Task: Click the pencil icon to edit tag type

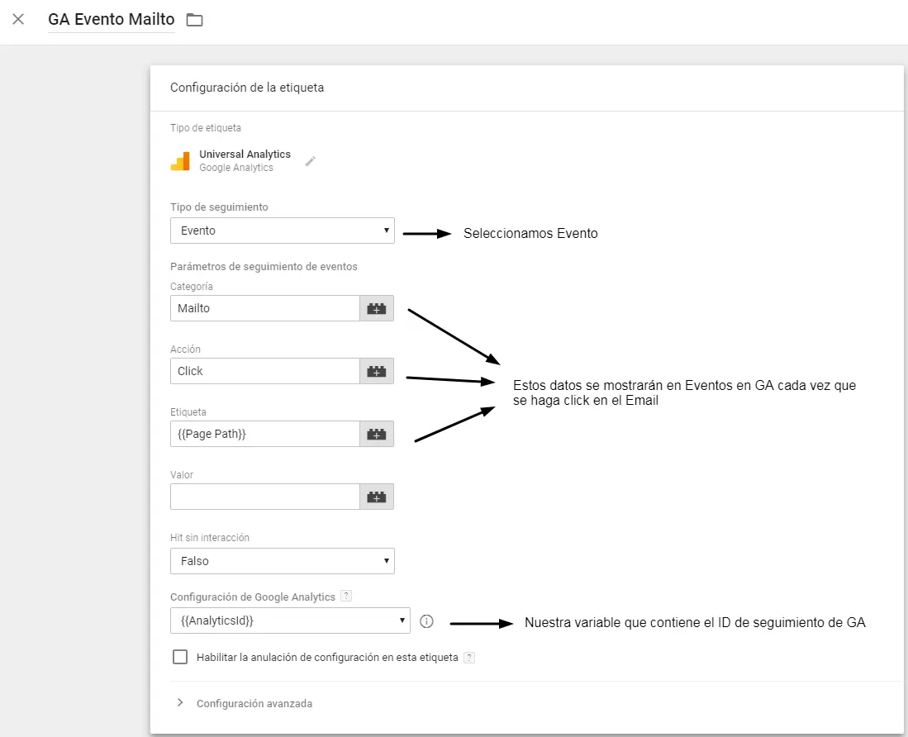Action: [311, 161]
